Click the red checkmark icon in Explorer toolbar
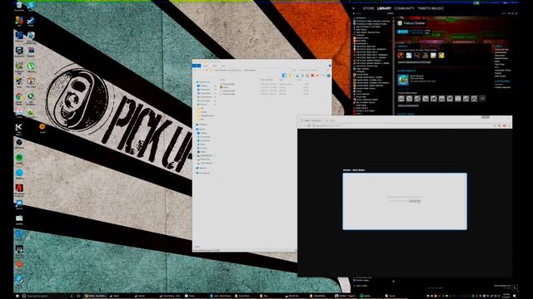The image size is (533, 299). coord(317,76)
